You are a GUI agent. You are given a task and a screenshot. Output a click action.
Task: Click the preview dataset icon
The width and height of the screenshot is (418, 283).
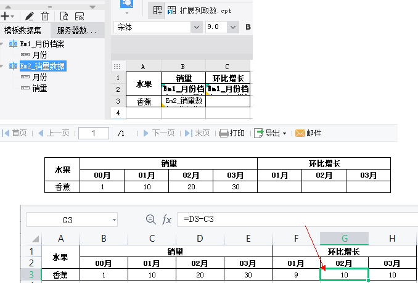(64, 16)
